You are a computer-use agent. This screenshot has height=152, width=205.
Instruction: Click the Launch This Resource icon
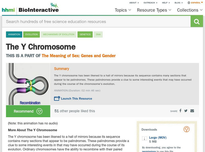(57, 99)
